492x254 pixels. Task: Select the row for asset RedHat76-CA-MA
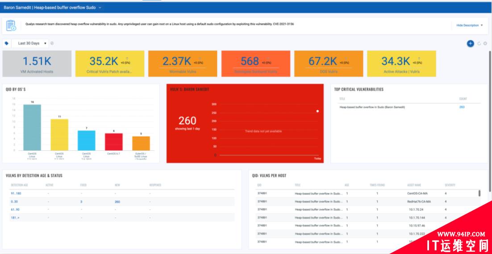click(x=367, y=202)
